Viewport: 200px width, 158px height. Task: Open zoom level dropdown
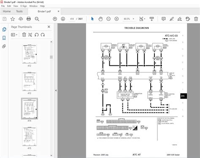pos(133,19)
